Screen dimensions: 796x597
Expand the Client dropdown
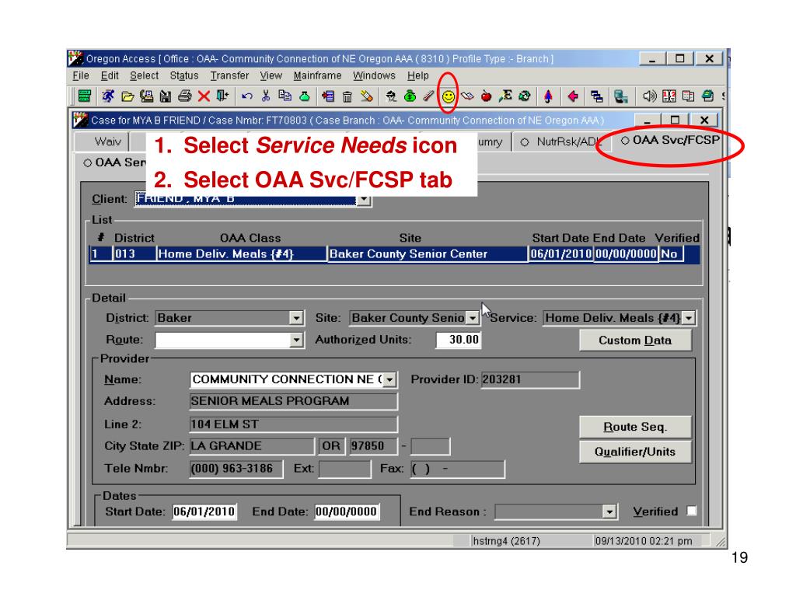coord(364,200)
